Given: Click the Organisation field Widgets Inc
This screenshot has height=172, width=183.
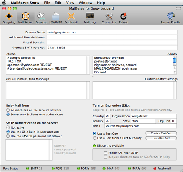Looking at the screenshot, I should pyautogui.click(x=154, y=116).
